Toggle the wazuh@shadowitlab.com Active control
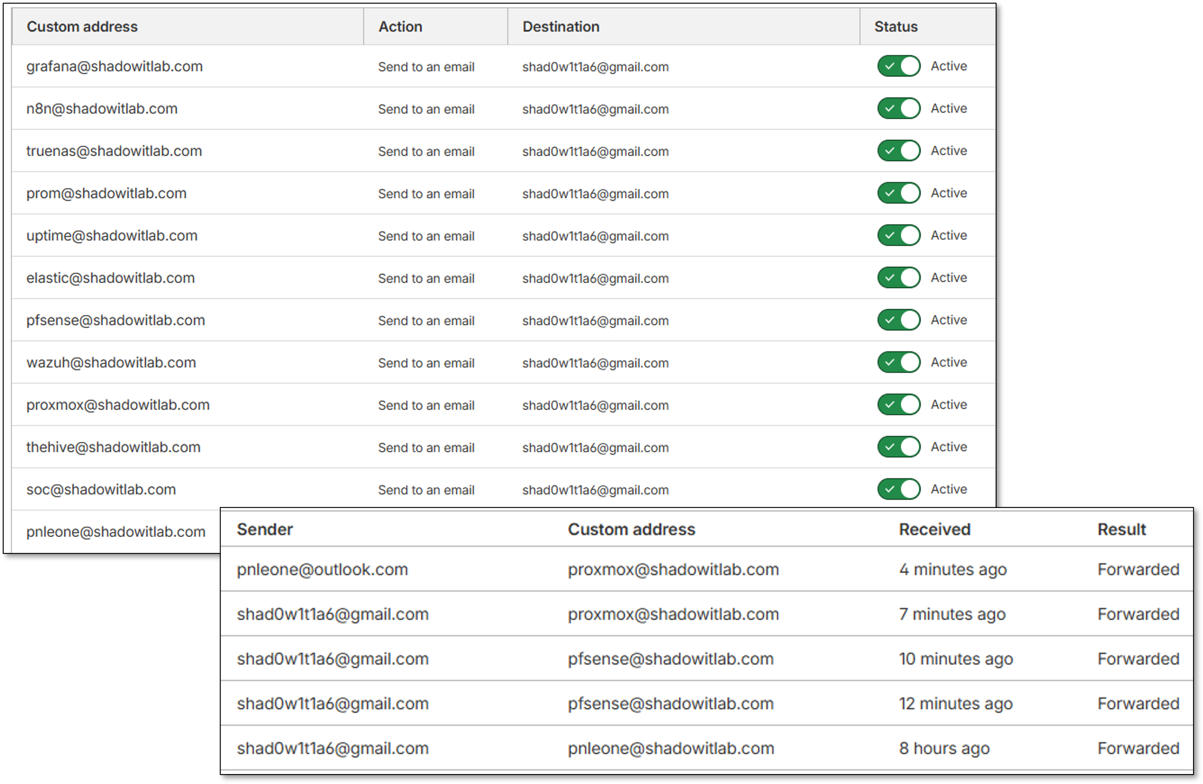Viewport: 1203px width, 784px height. [898, 362]
